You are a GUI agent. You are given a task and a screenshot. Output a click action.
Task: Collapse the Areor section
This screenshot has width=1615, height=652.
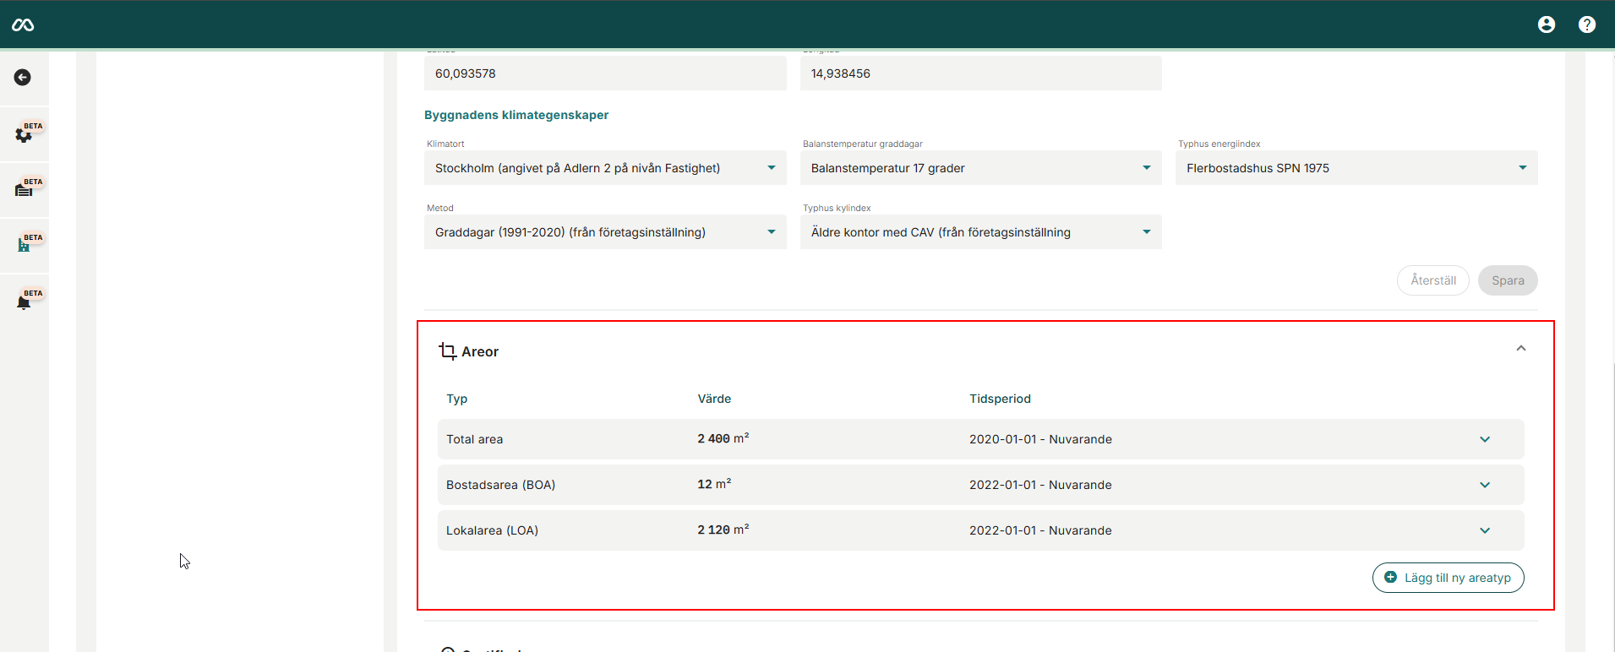pos(1520,349)
